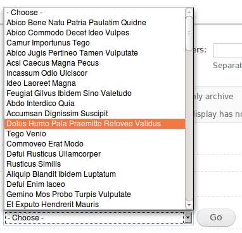Pick 'Incassum Odio Ulciscor' option
The image size is (242, 233).
[94, 73]
